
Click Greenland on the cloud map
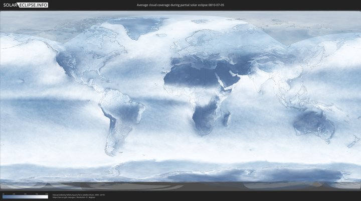[142, 28]
